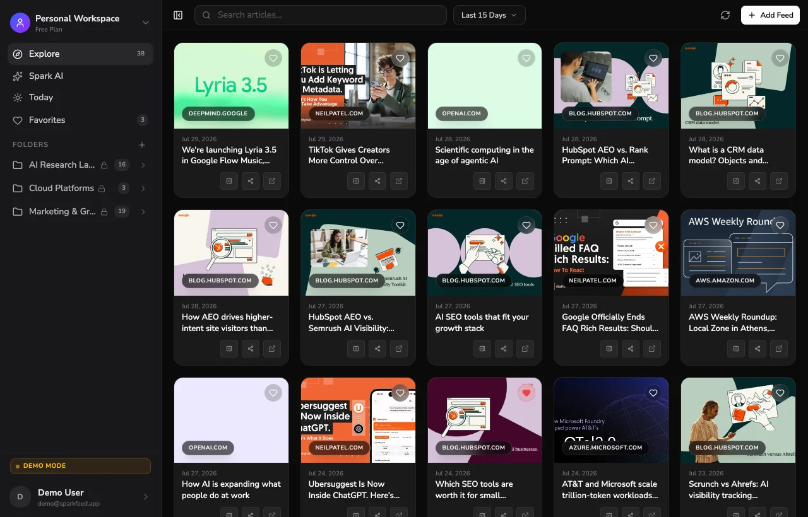Open Google Officially Ends FAQ article externally

[652, 348]
